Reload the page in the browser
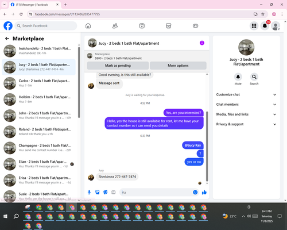Viewport: 287px width, 230px height. (21, 14)
